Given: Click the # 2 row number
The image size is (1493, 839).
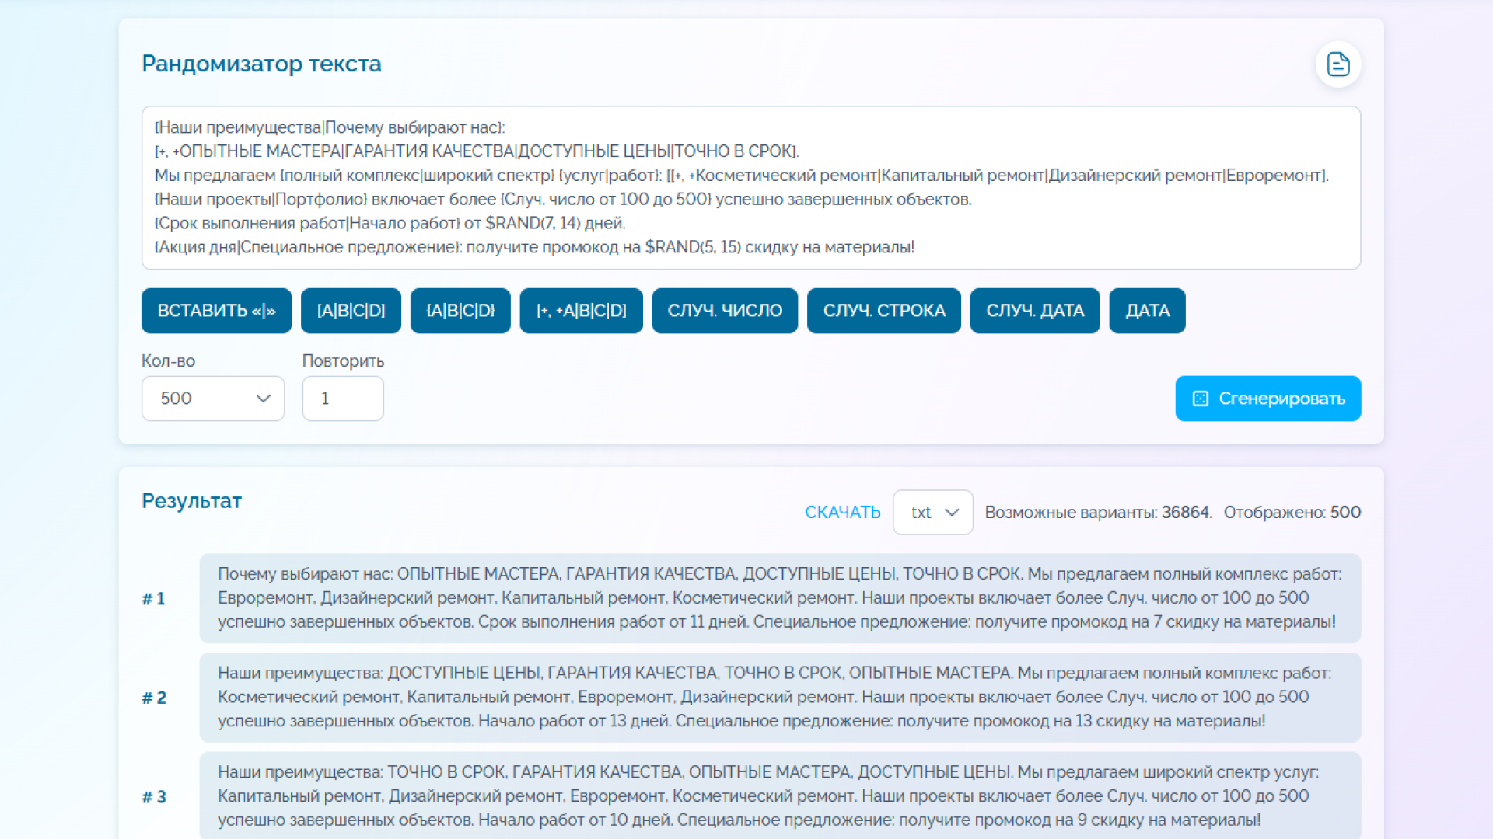Looking at the screenshot, I should (154, 698).
